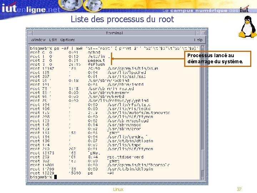Viewport: 257px width, 193px height.
Task: Select the /usr/openwin/bin/Xsun row
Action: [x=94, y=68]
